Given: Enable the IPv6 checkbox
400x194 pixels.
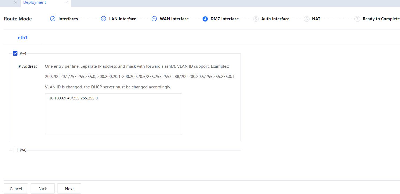Looking at the screenshot, I should point(15,150).
